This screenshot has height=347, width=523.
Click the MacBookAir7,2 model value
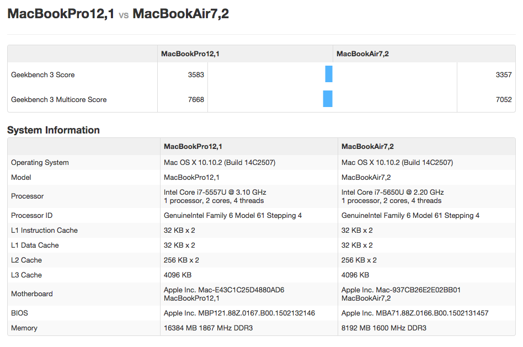(x=366, y=178)
